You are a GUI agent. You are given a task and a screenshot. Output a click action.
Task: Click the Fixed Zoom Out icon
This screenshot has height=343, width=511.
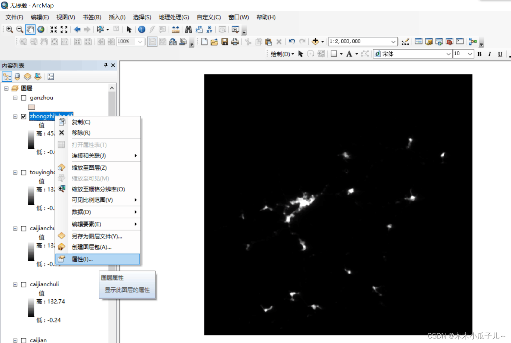pyautogui.click(x=64, y=29)
